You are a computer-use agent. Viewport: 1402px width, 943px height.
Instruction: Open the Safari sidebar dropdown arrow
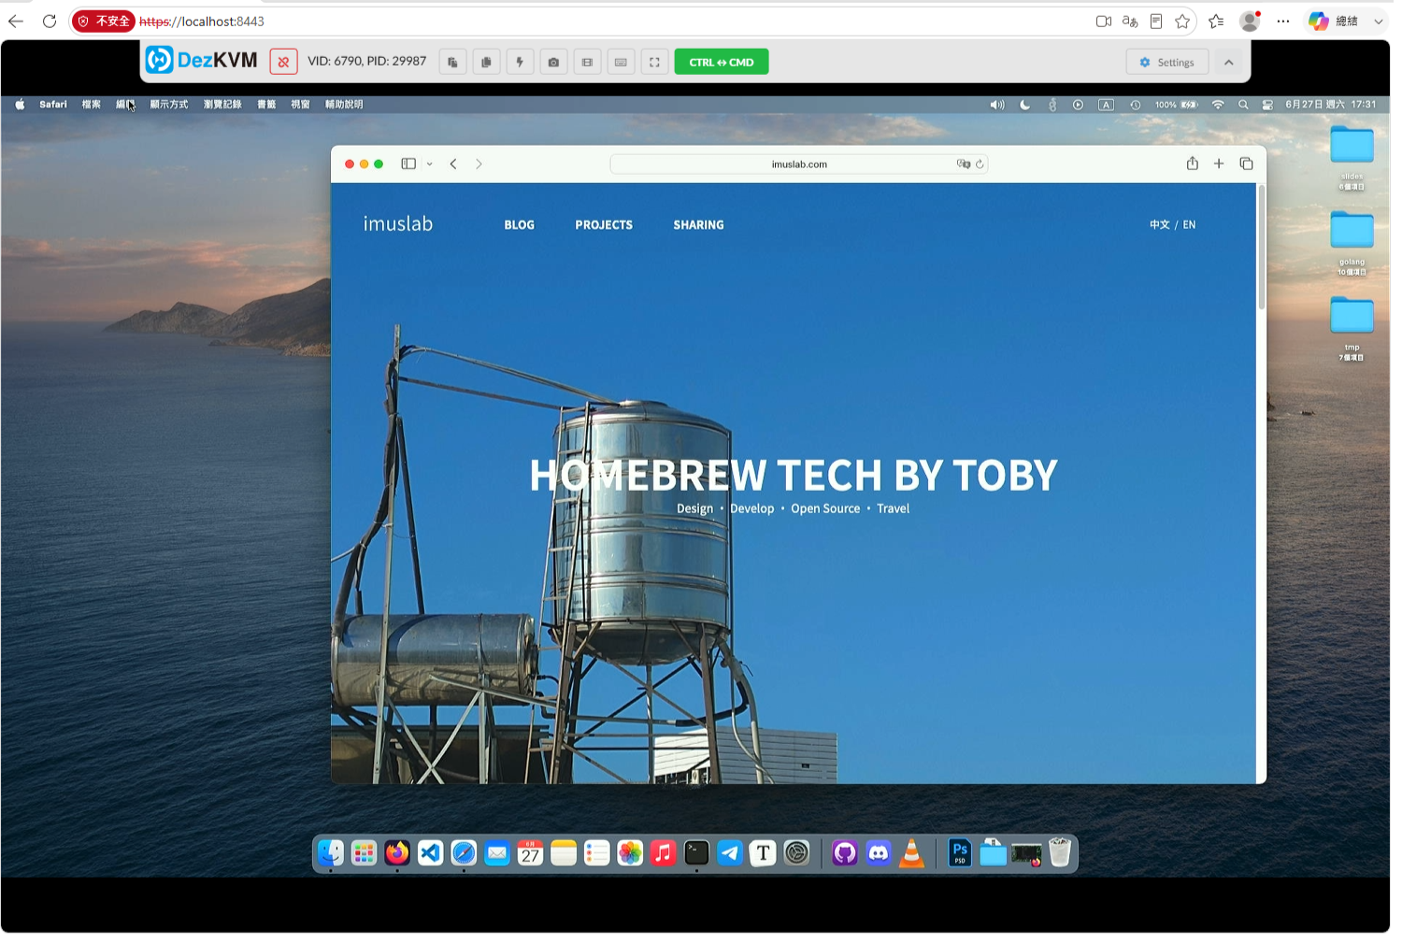coord(430,164)
